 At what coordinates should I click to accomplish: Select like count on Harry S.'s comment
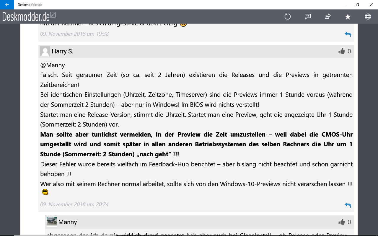tap(349, 51)
